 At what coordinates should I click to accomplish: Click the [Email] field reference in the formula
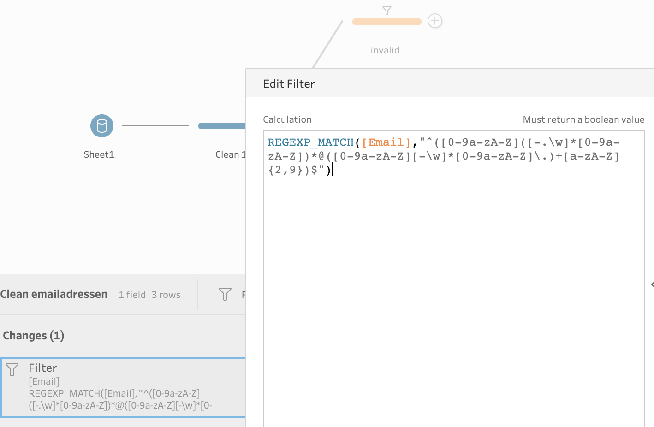(386, 142)
